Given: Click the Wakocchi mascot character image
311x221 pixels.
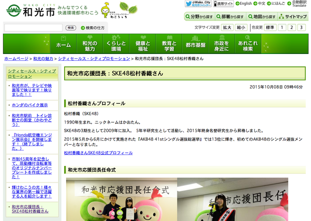Looking at the screenshot, I should [105, 10].
